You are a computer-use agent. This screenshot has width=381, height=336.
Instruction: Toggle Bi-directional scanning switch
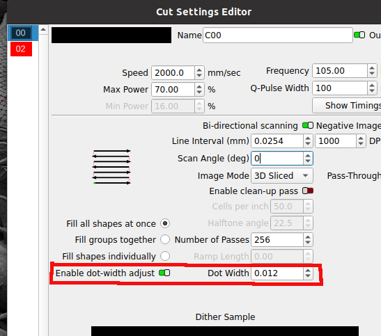pos(308,125)
